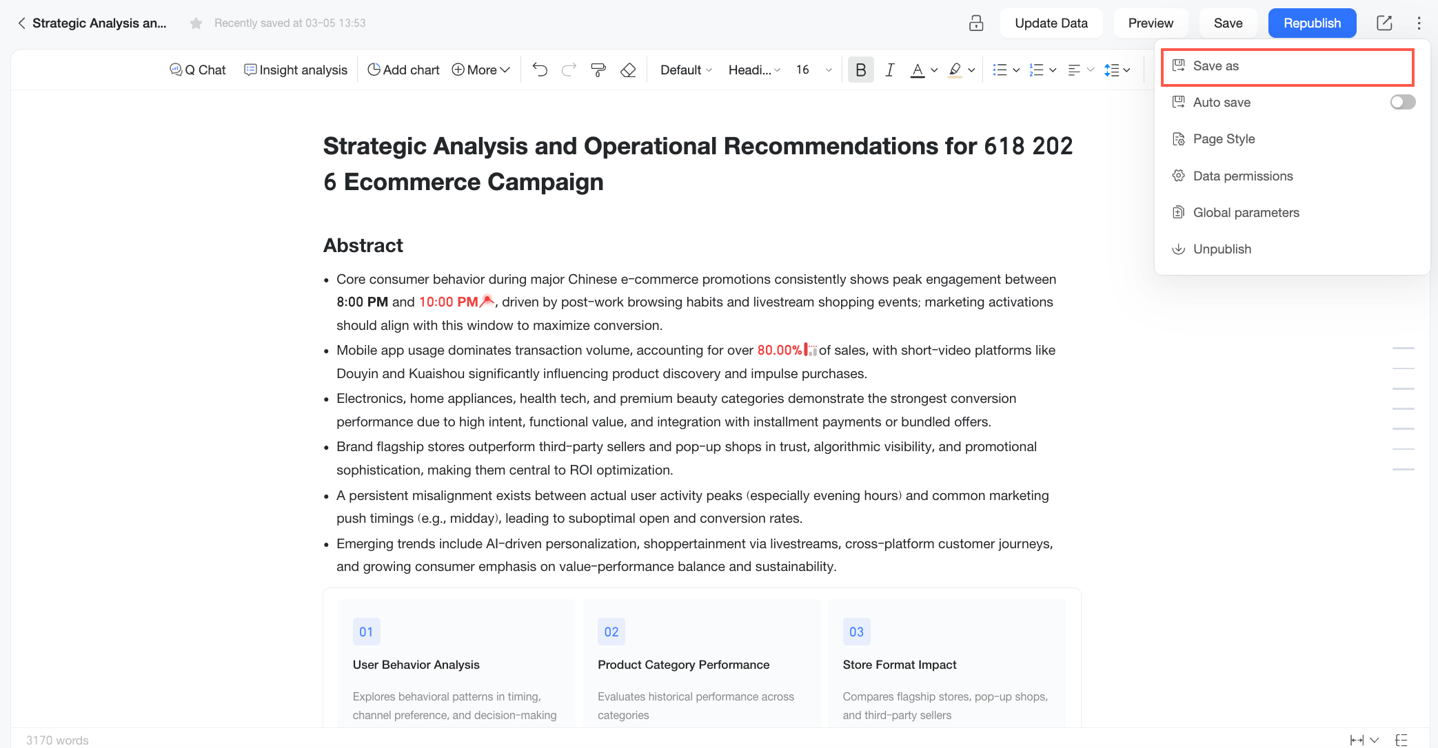Open highlight color dropdown arrow
The width and height of the screenshot is (1438, 748).
(971, 70)
